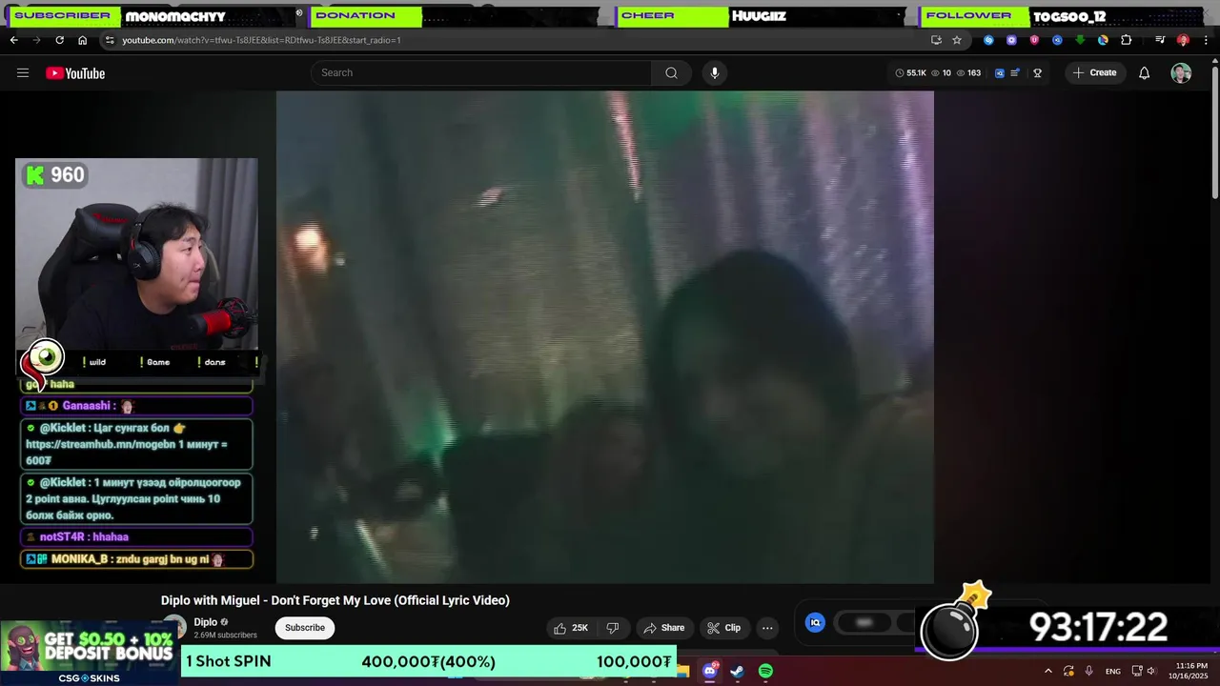Open the green download arrow extension
The image size is (1220, 686).
[x=1080, y=40]
